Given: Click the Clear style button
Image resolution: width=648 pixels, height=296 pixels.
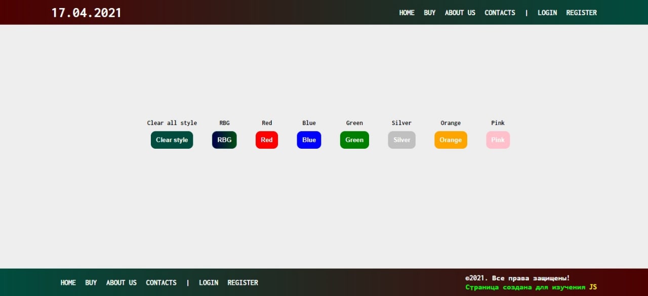Looking at the screenshot, I should pyautogui.click(x=172, y=140).
